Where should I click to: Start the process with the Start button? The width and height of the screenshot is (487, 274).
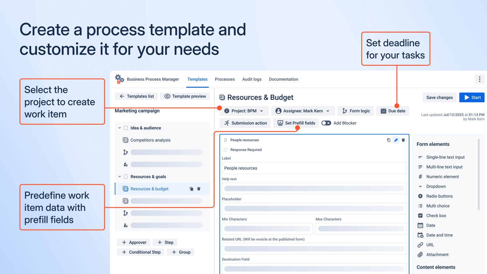coord(472,97)
